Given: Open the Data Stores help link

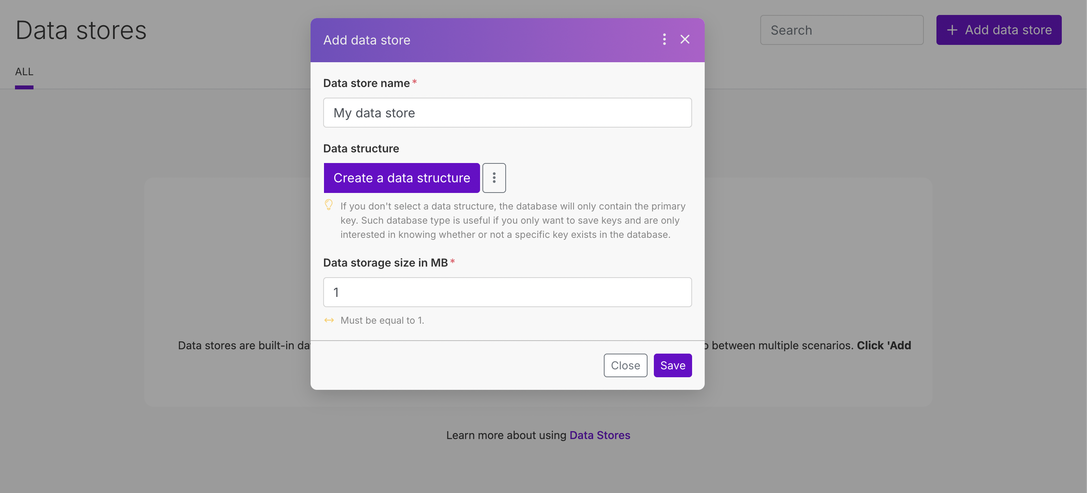Looking at the screenshot, I should [599, 435].
